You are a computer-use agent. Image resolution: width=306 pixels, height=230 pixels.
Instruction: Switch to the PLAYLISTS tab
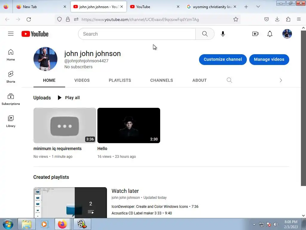(120, 80)
